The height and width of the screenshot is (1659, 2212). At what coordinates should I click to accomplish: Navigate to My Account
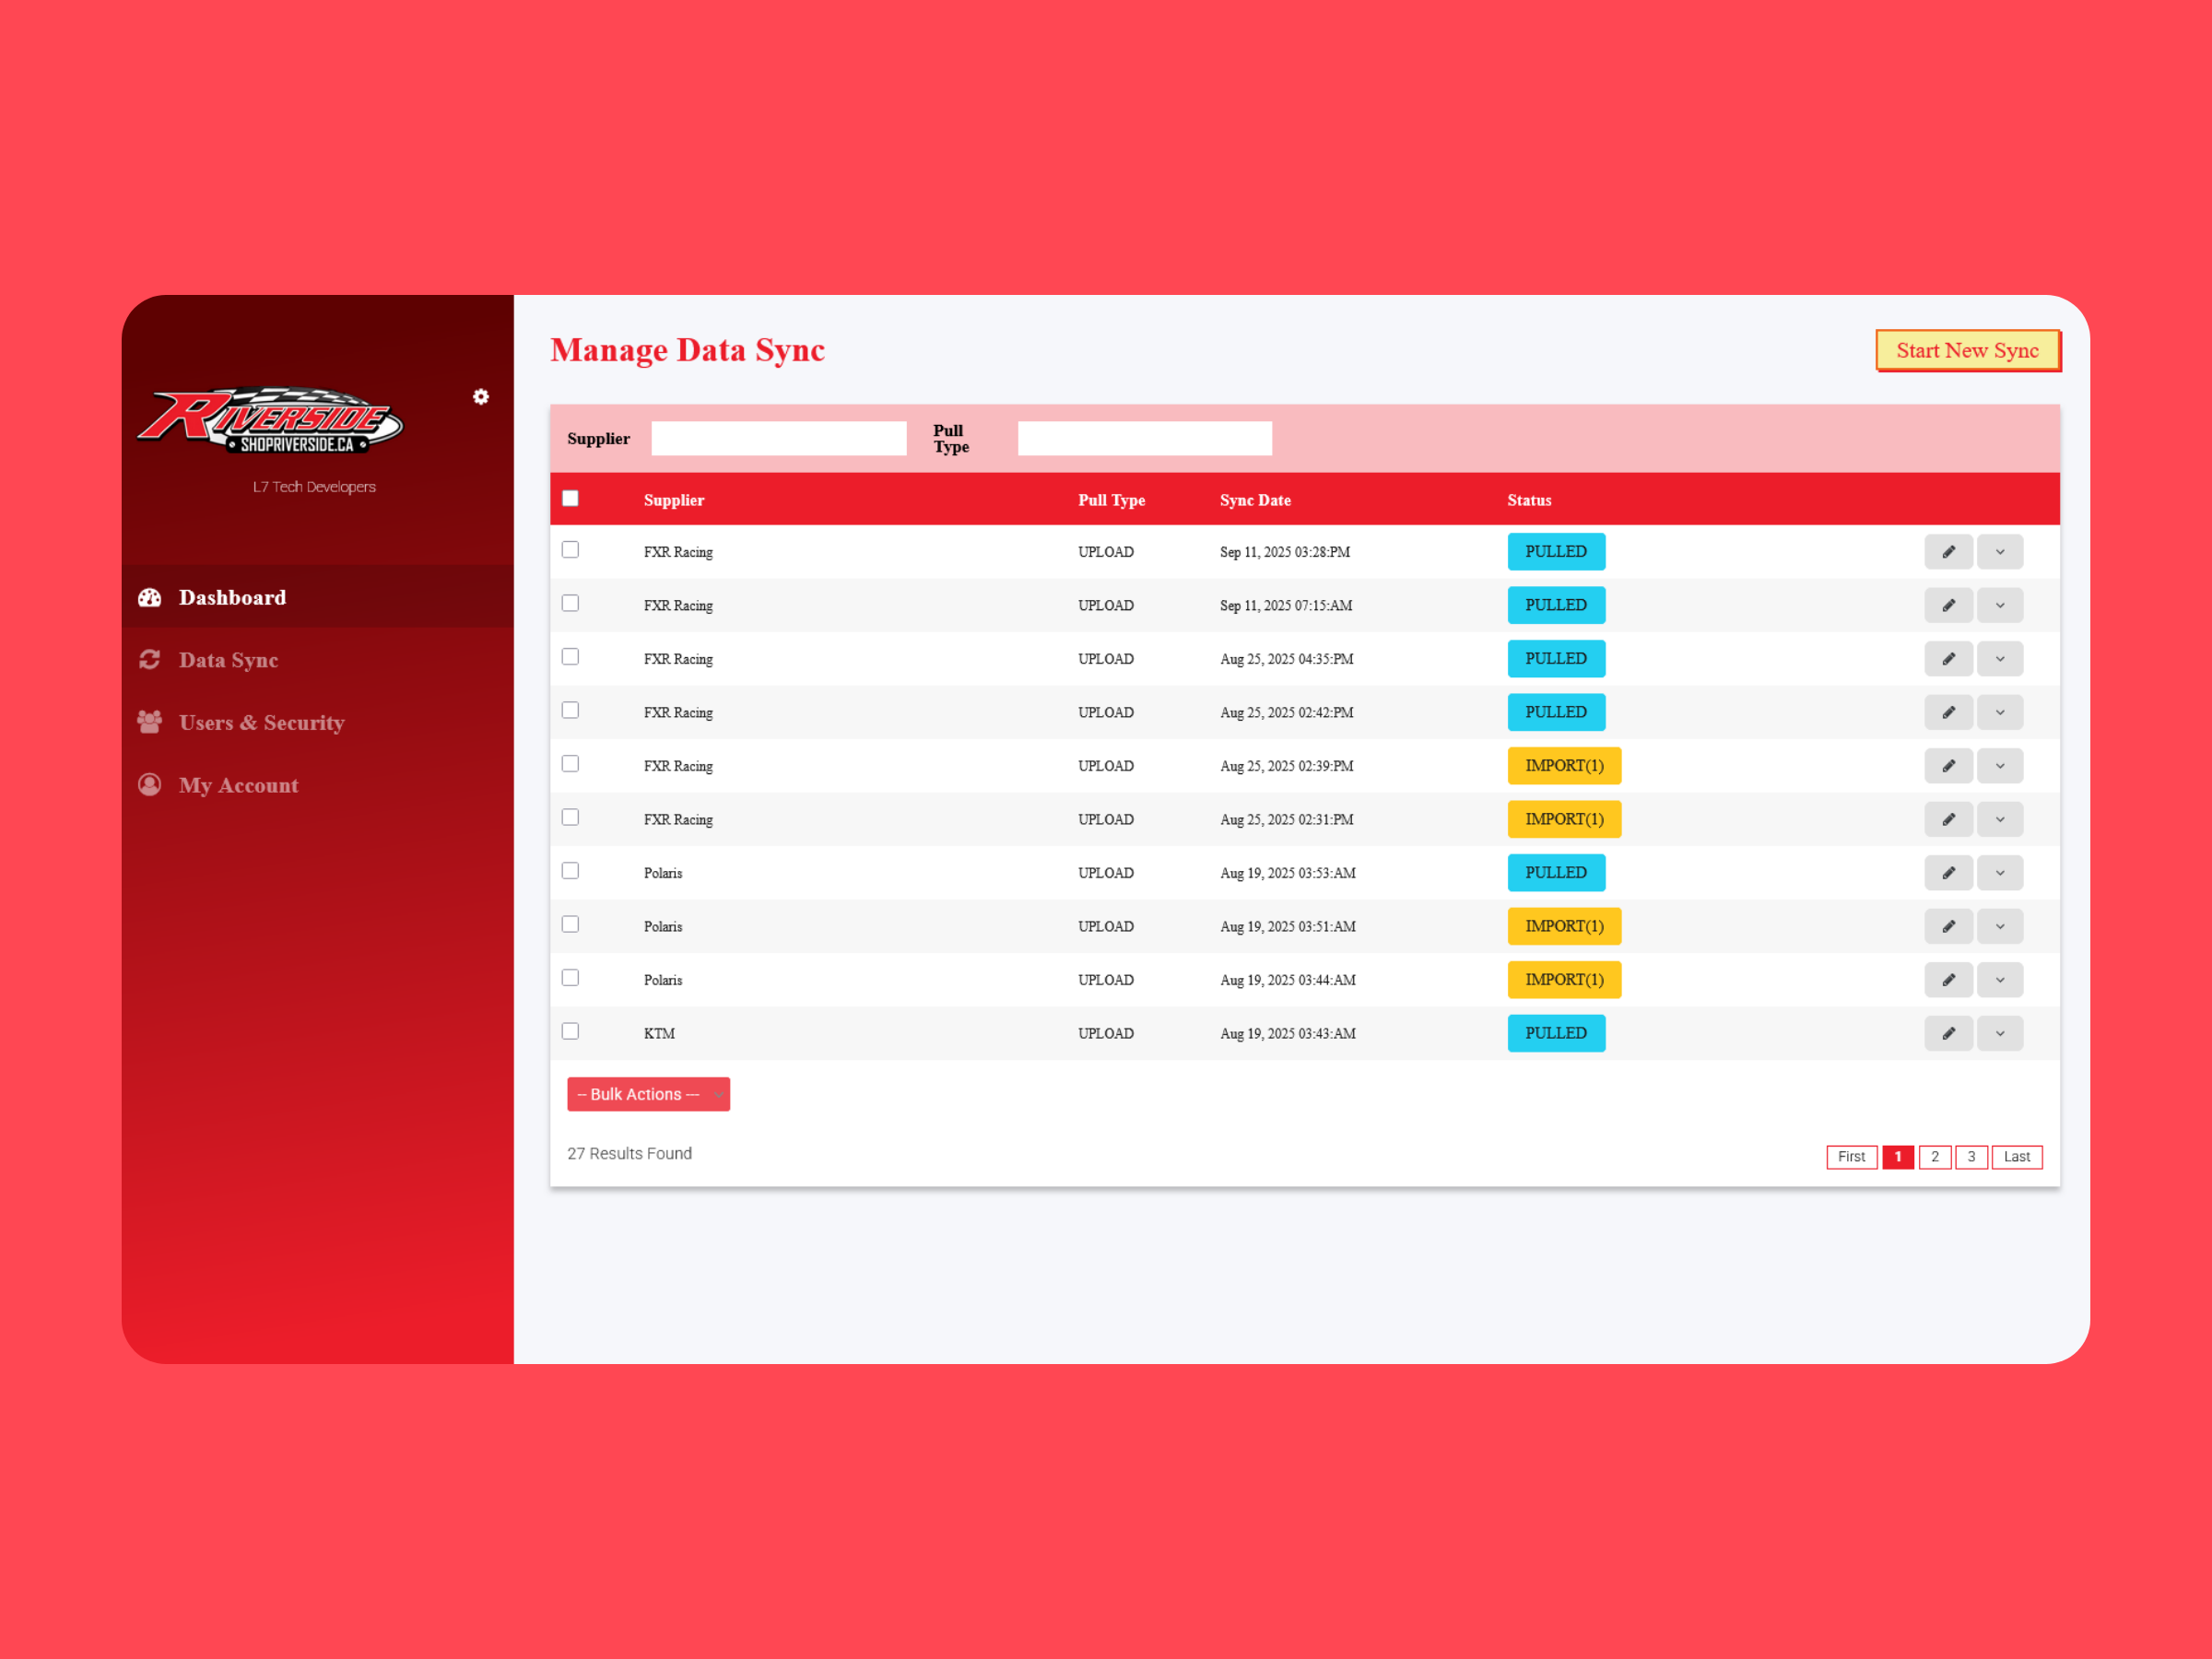click(x=317, y=785)
